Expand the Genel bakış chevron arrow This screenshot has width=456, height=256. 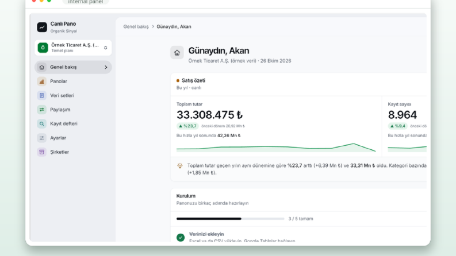click(x=106, y=67)
